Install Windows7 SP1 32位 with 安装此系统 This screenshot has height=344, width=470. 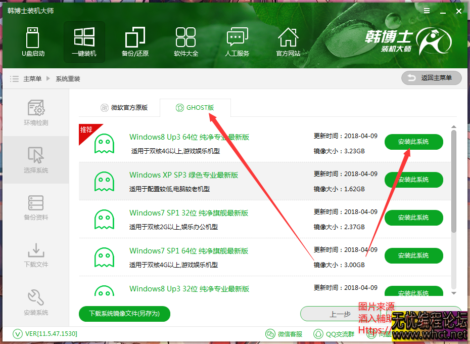coord(413,218)
